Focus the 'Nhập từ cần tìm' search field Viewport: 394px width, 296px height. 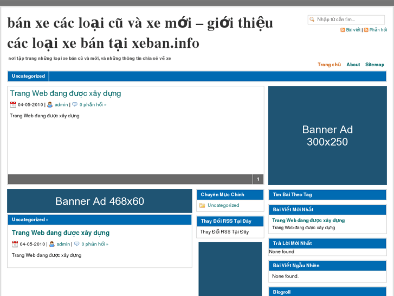[346, 20]
